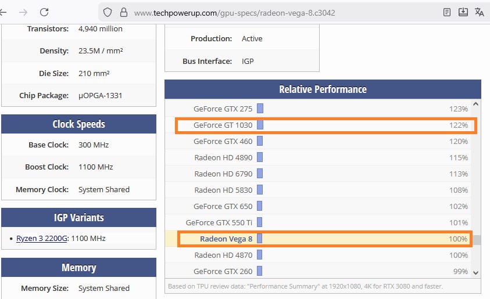Screen dimensions: 490x299
Task: Reload the current page
Action: point(44,12)
